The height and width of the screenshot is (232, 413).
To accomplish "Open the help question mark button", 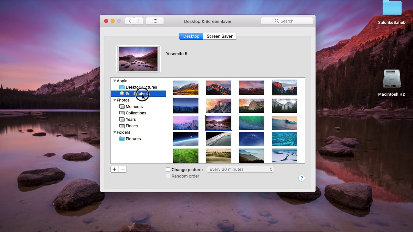I will tap(302, 178).
